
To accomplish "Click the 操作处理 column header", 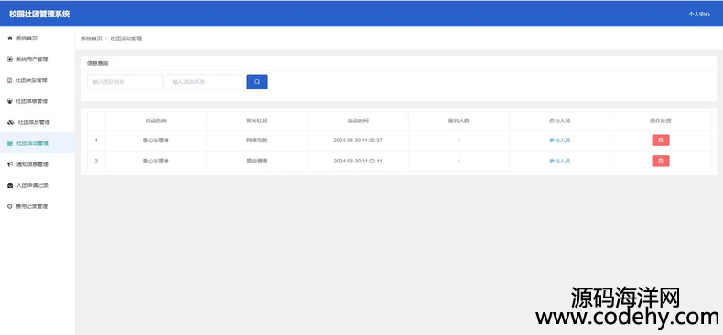I will coord(660,121).
